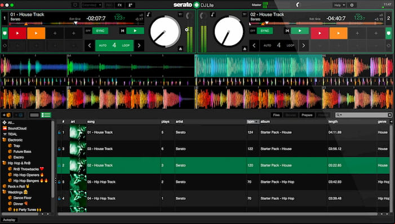Trigger the red cue point on deck 1

click(x=17, y=33)
